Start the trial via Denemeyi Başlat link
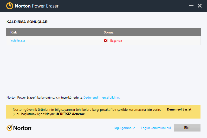This screenshot has width=207, height=138. 179,109
